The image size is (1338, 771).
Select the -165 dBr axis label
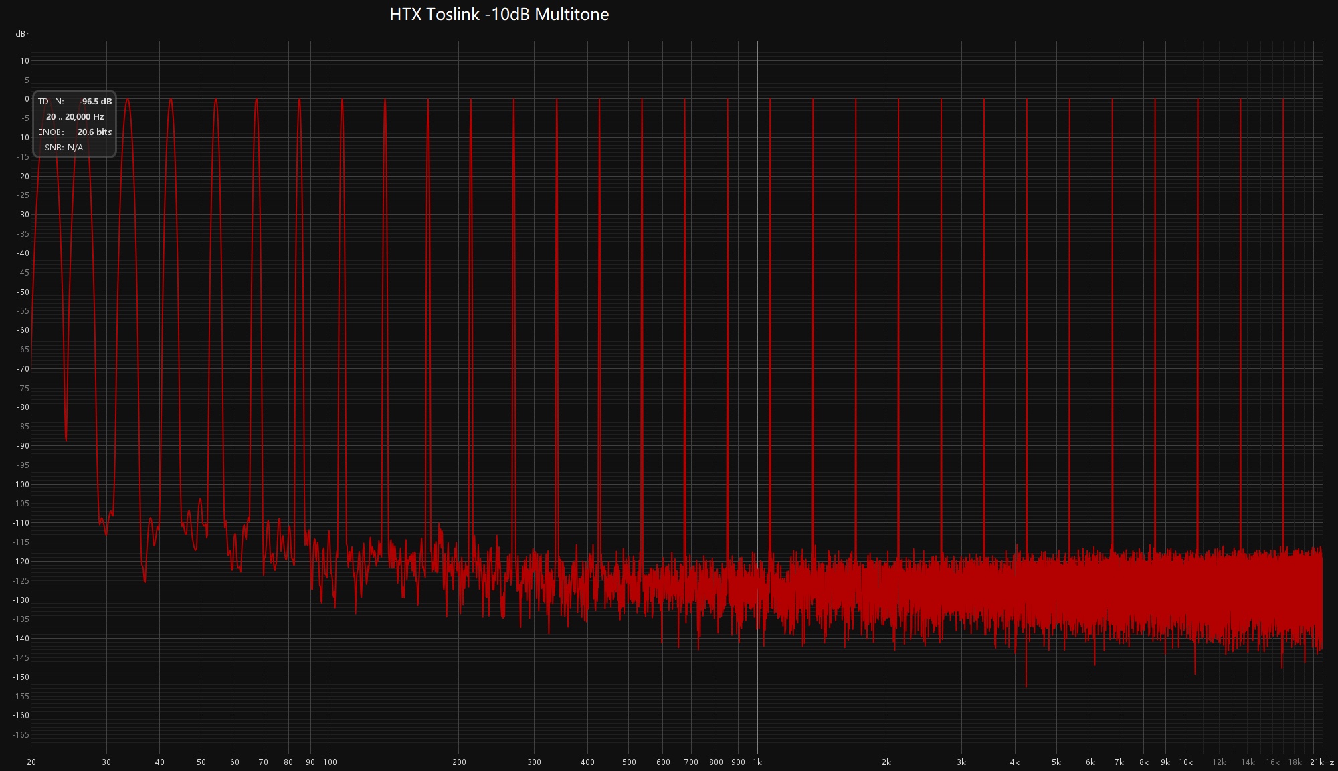(21, 735)
